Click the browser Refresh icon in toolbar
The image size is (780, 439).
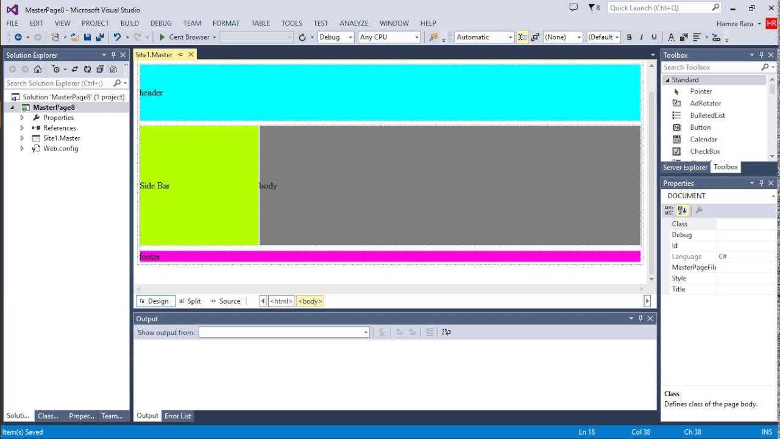(x=302, y=37)
